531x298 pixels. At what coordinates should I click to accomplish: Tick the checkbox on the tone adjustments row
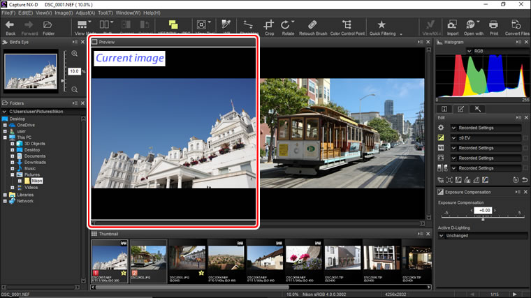coord(525,168)
